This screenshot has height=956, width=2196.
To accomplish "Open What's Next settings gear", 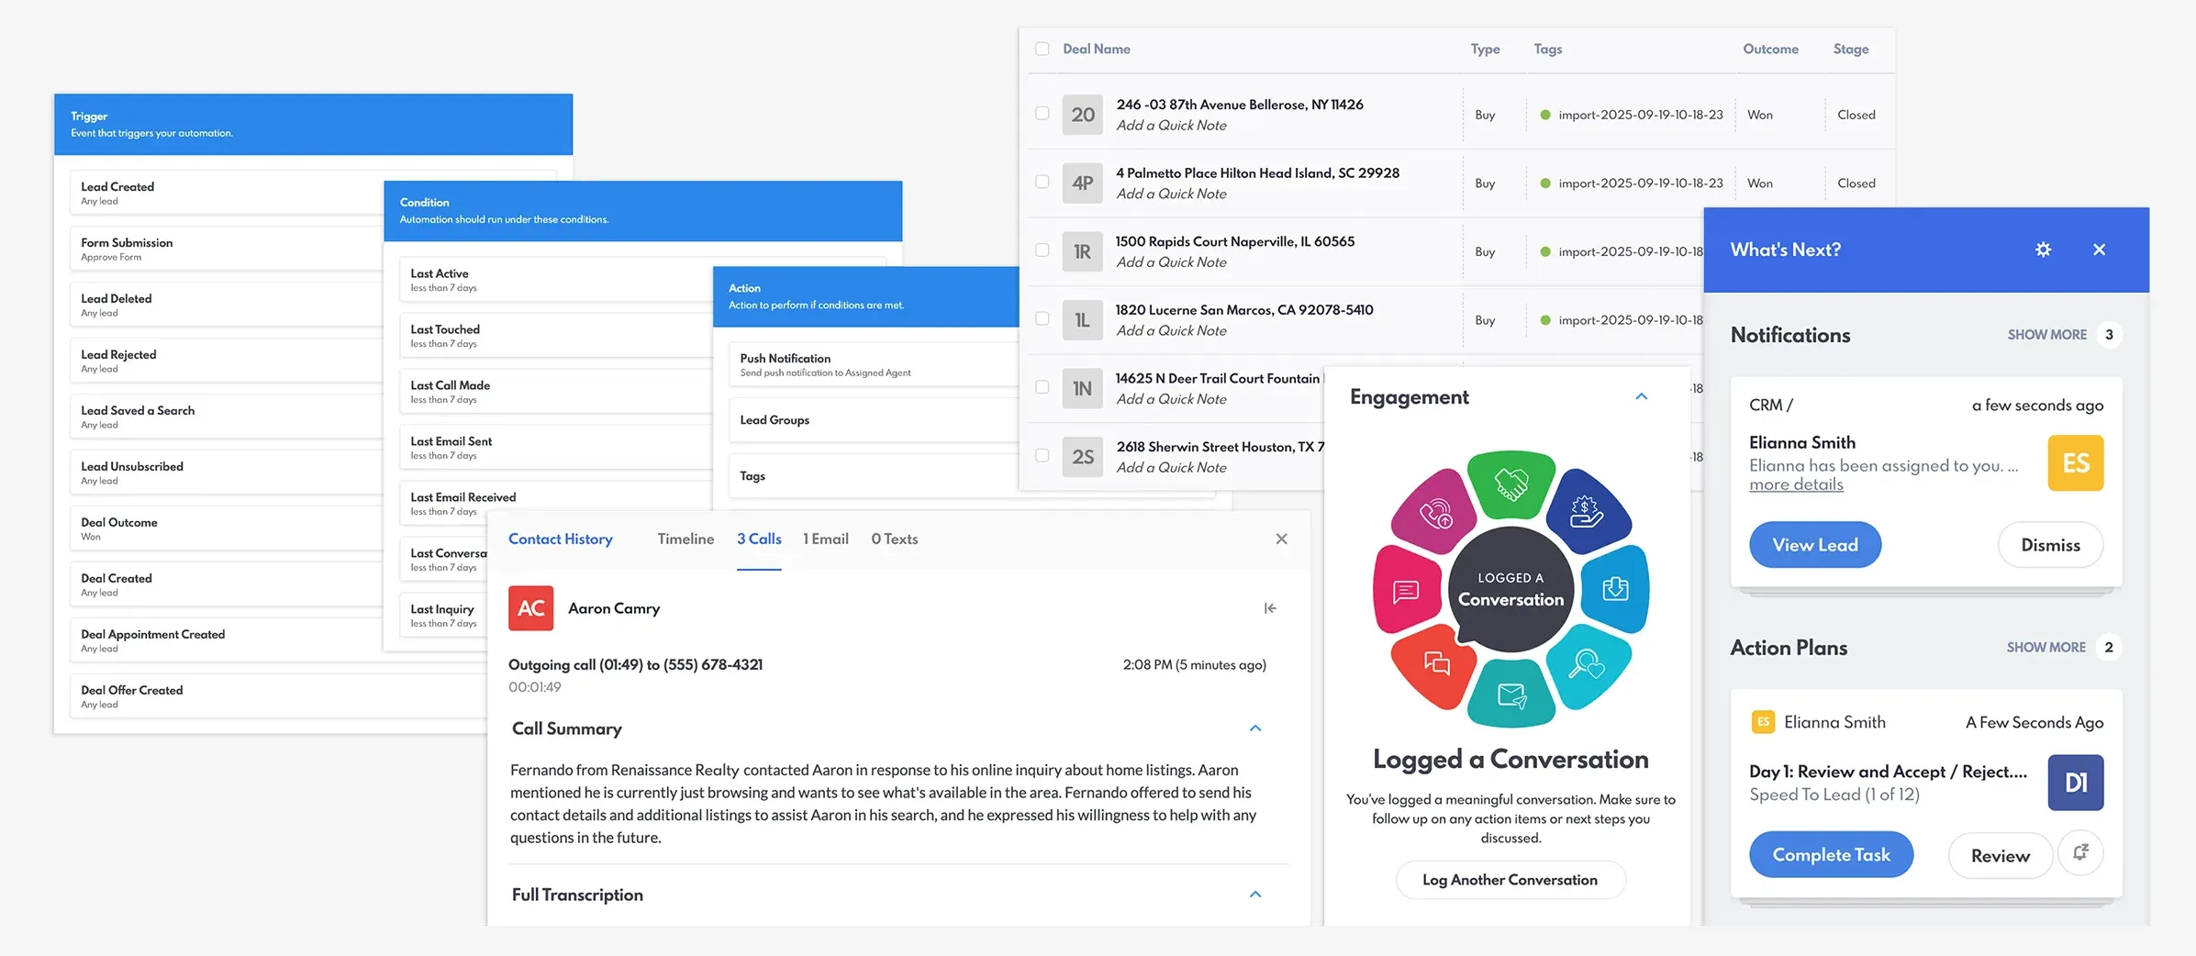I will 2043,250.
